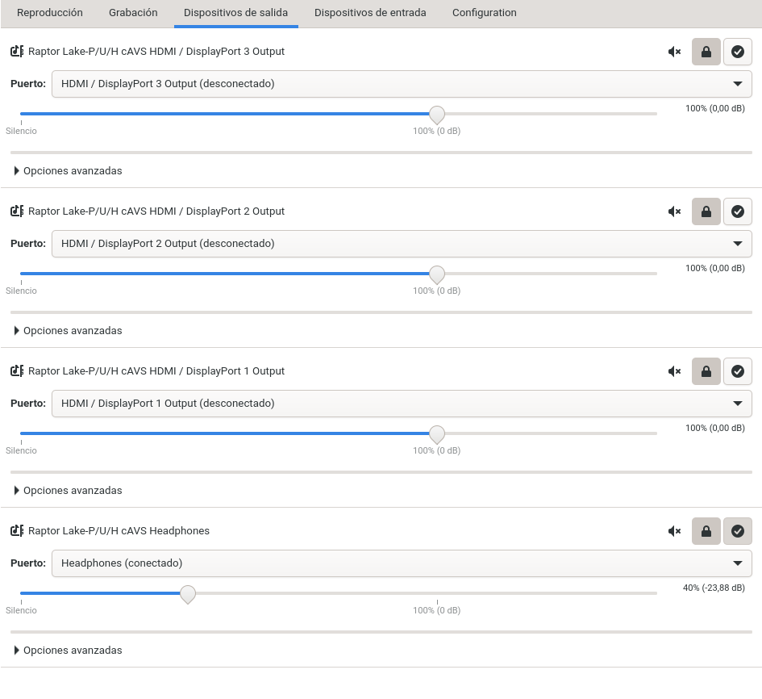The width and height of the screenshot is (762, 699).
Task: Click sound card icon beside DisplayPort 2 Output
Action: tap(17, 211)
